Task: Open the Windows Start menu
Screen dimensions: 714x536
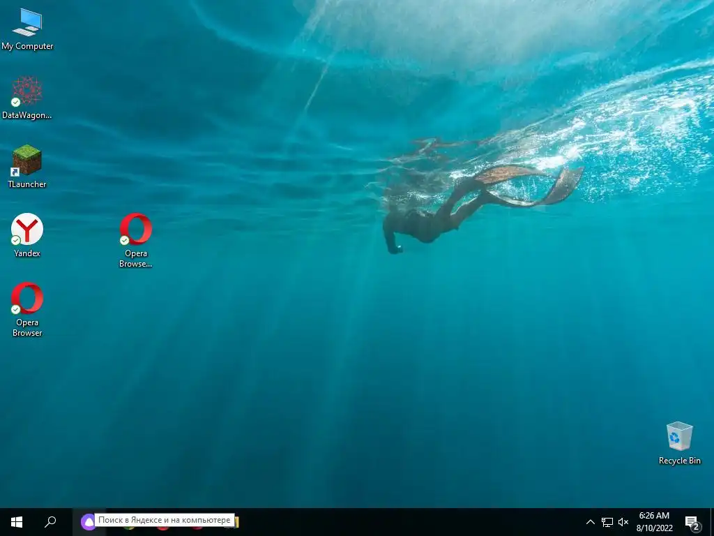Action: 17,522
